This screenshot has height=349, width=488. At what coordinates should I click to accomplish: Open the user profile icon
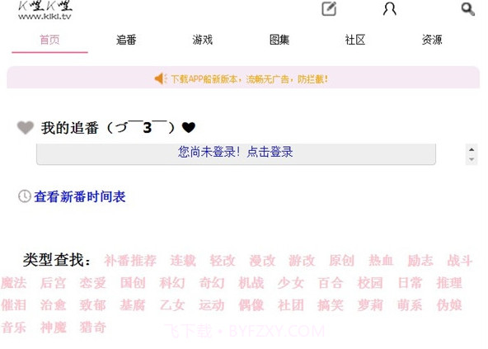(x=389, y=9)
